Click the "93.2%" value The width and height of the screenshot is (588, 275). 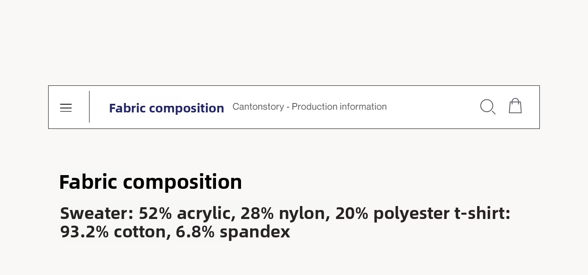pyautogui.click(x=84, y=232)
